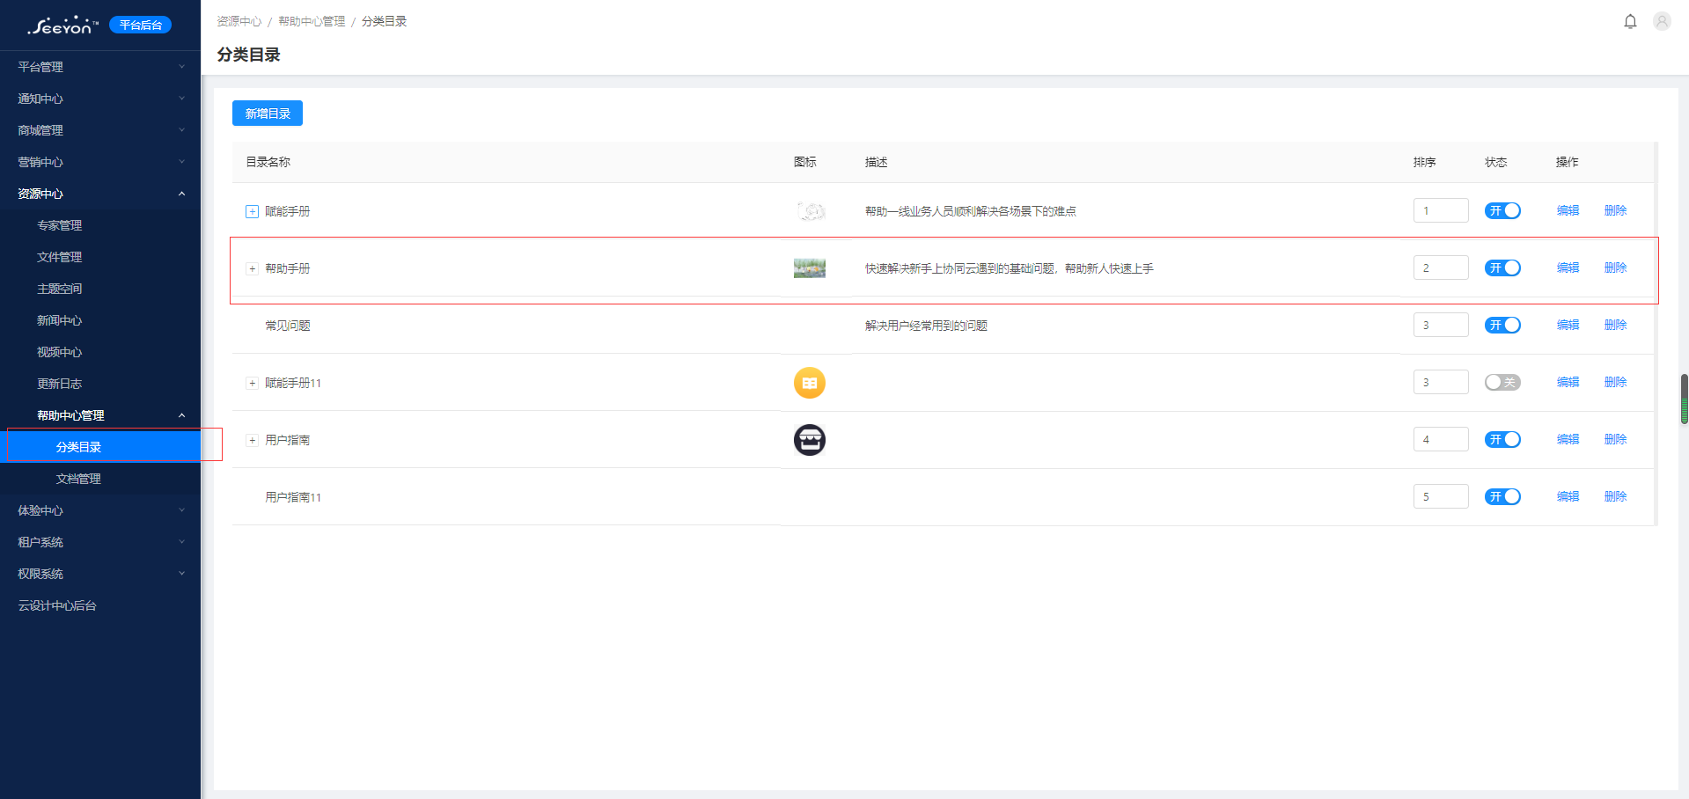Click the sort field of 常见问题 row
Image resolution: width=1689 pixels, height=799 pixels.
pyautogui.click(x=1441, y=325)
